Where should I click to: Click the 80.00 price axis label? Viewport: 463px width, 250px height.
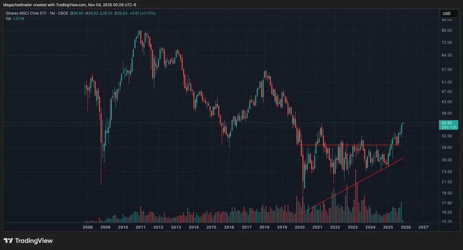(x=447, y=30)
